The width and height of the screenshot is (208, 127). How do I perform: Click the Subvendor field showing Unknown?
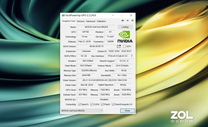86,51
